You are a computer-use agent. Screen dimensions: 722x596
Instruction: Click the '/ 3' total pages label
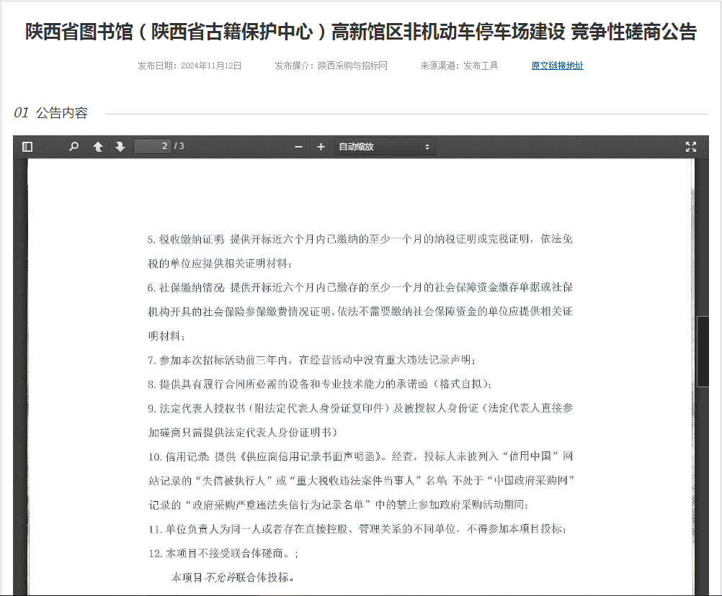tap(179, 147)
